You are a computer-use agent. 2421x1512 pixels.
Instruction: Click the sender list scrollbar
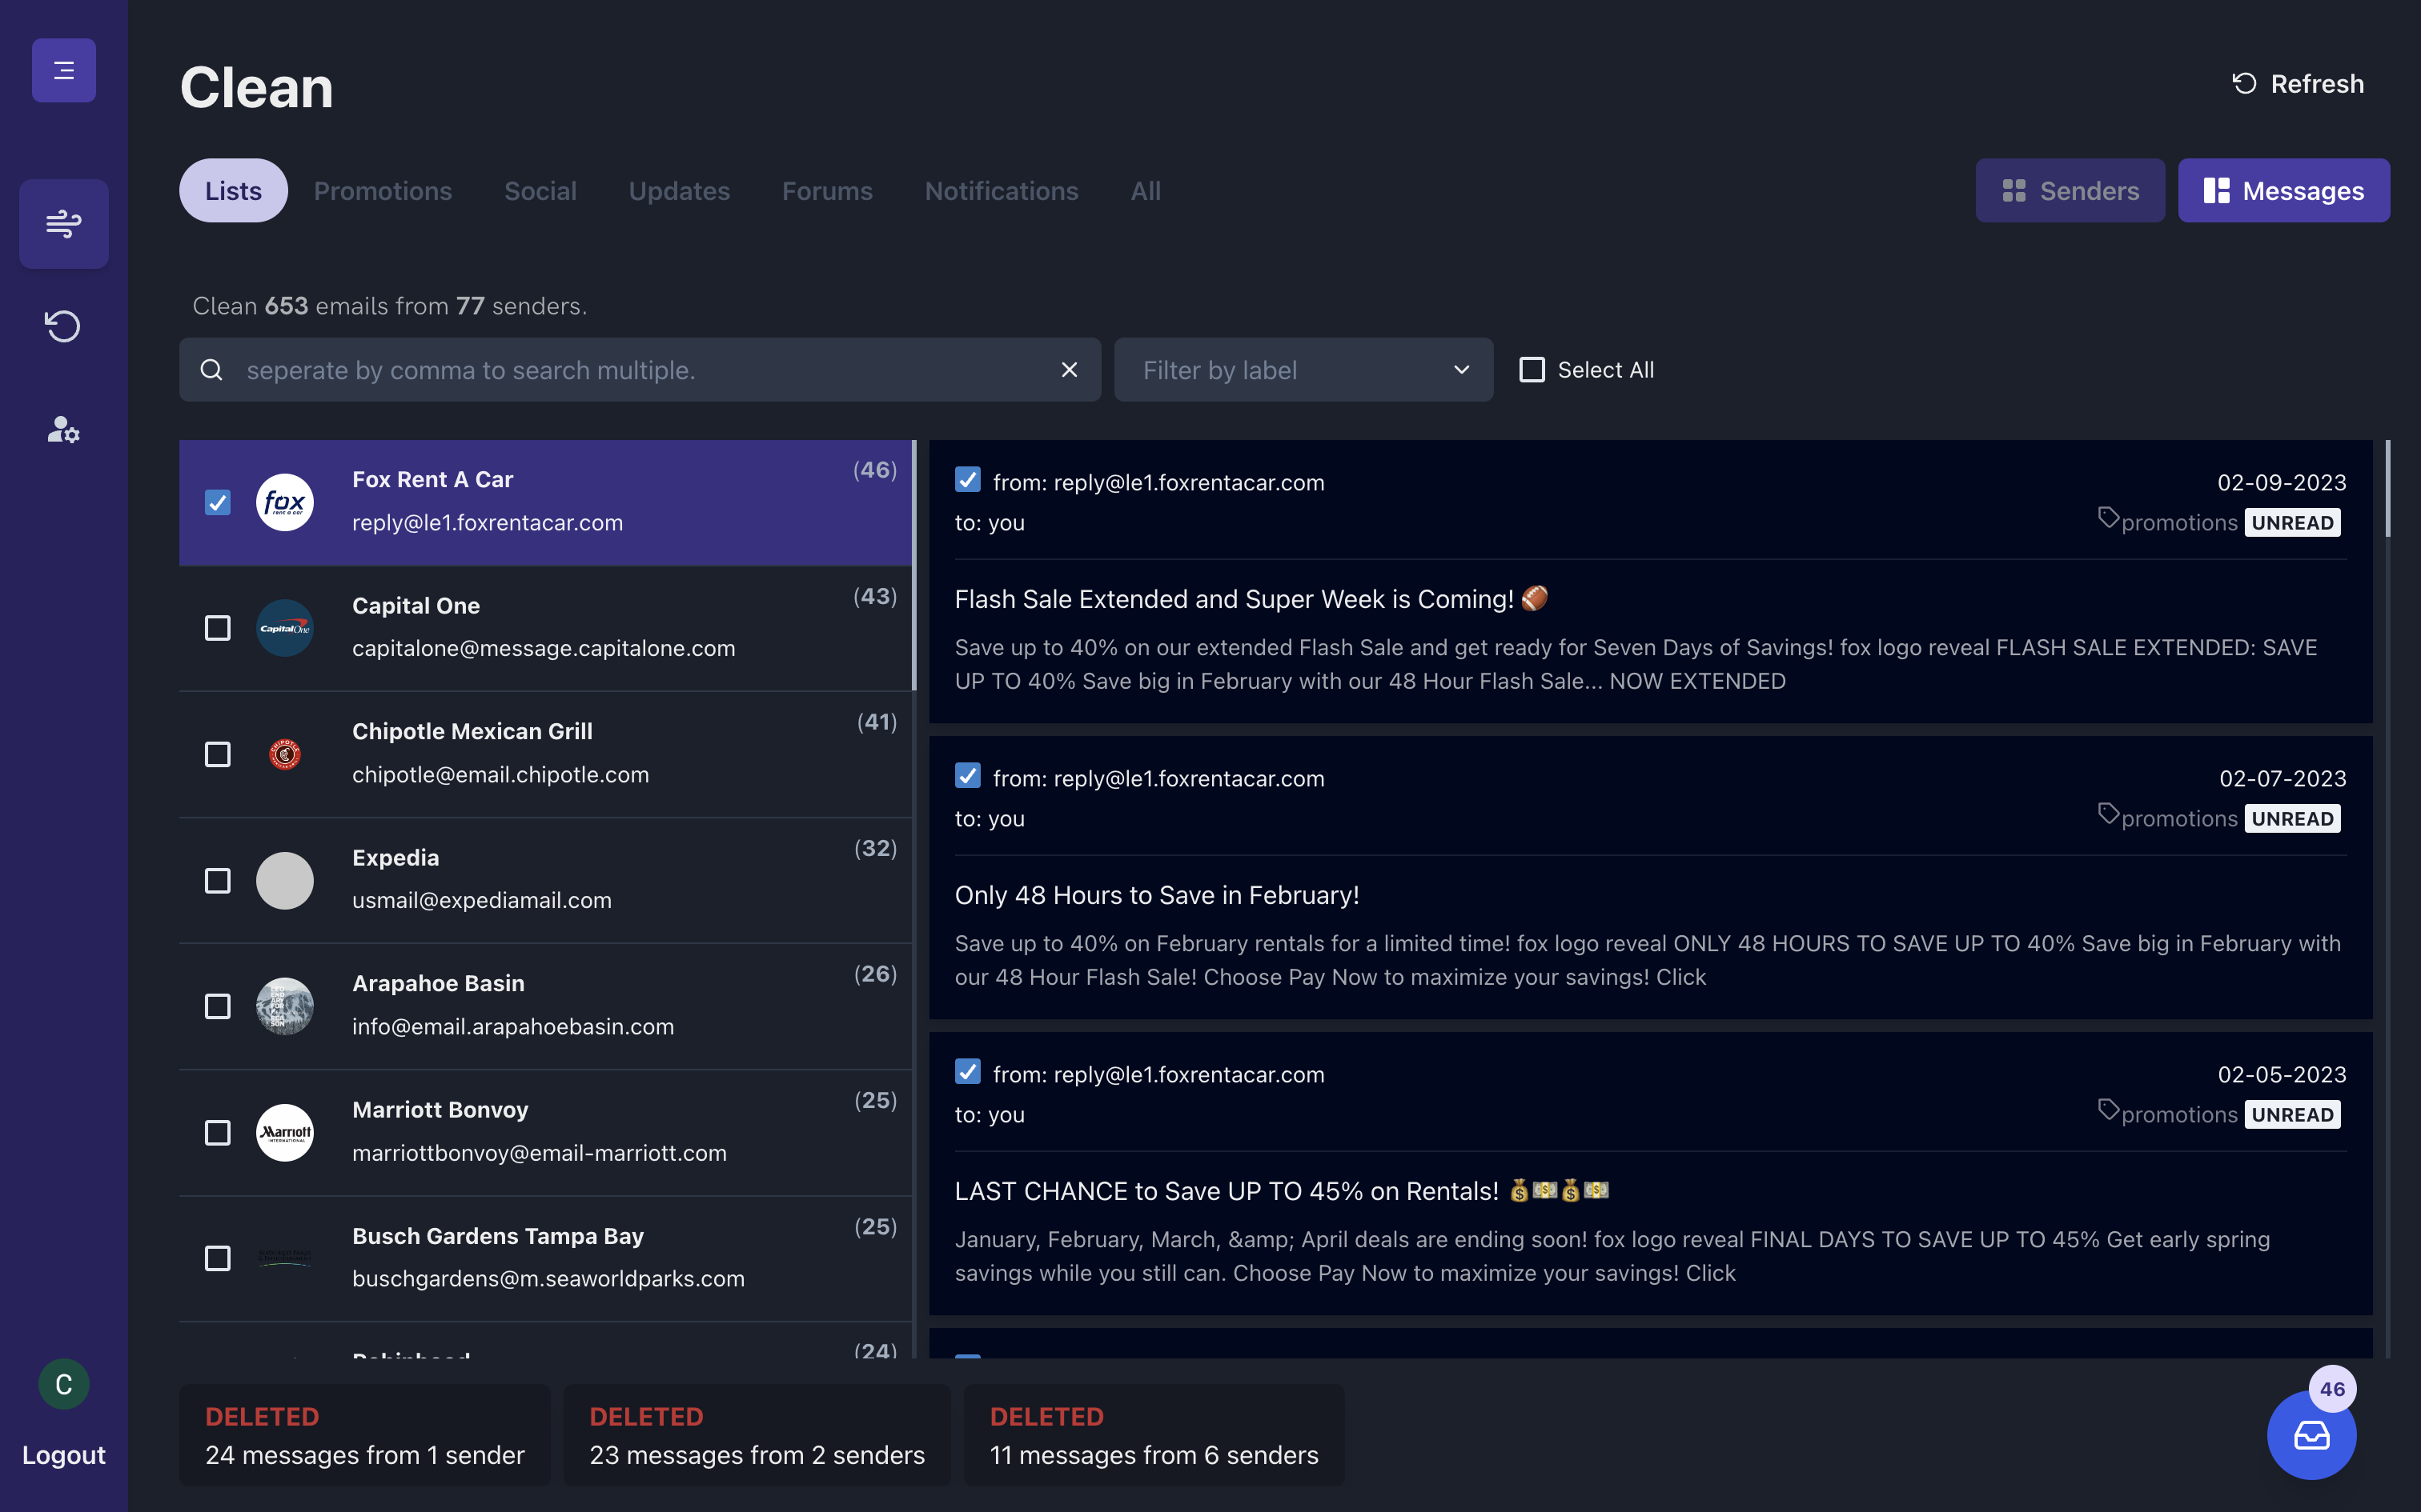coord(913,565)
